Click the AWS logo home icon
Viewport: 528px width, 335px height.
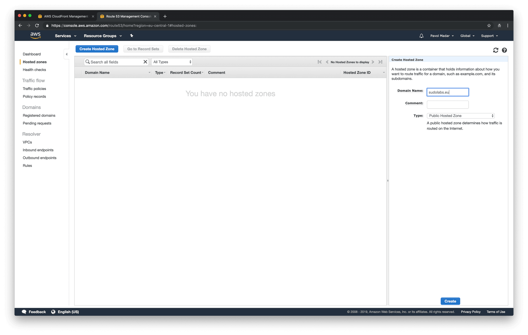click(35, 36)
